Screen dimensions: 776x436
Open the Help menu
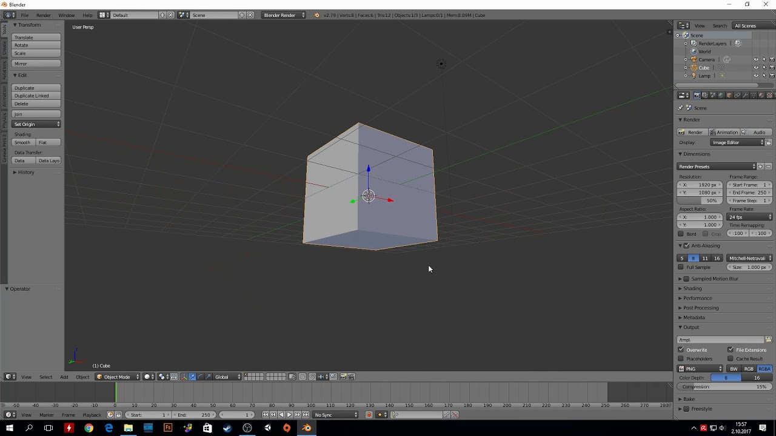(87, 15)
